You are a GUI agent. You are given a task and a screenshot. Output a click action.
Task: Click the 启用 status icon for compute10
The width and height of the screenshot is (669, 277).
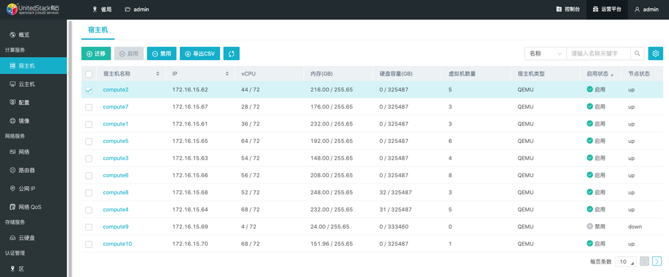pos(590,243)
